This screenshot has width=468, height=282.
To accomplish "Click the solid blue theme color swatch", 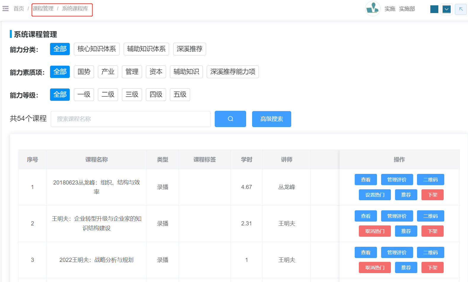I will pyautogui.click(x=434, y=9).
